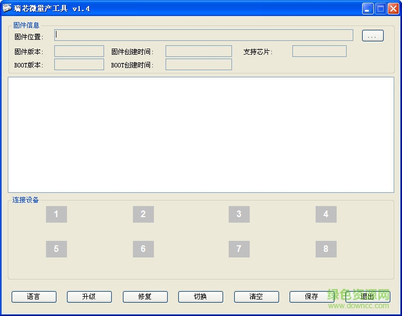Image resolution: width=402 pixels, height=316 pixels.
Task: Select device slot 2 indicator
Action: pyautogui.click(x=143, y=214)
